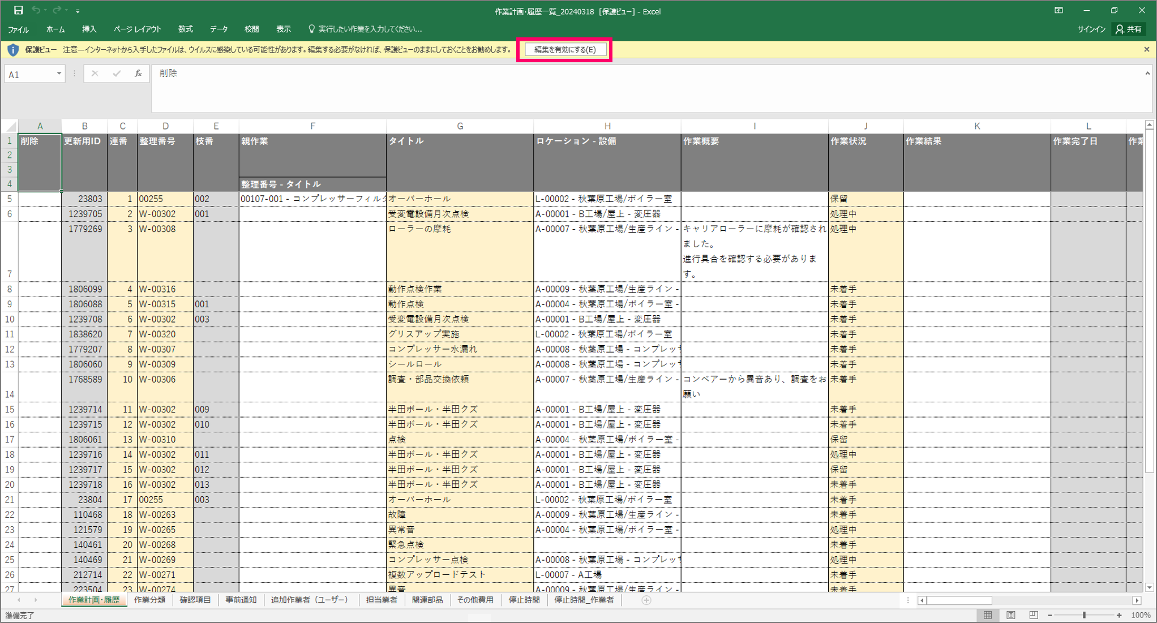The image size is (1157, 623).
Task: Switch to Page Layout view icon
Action: click(x=1010, y=615)
